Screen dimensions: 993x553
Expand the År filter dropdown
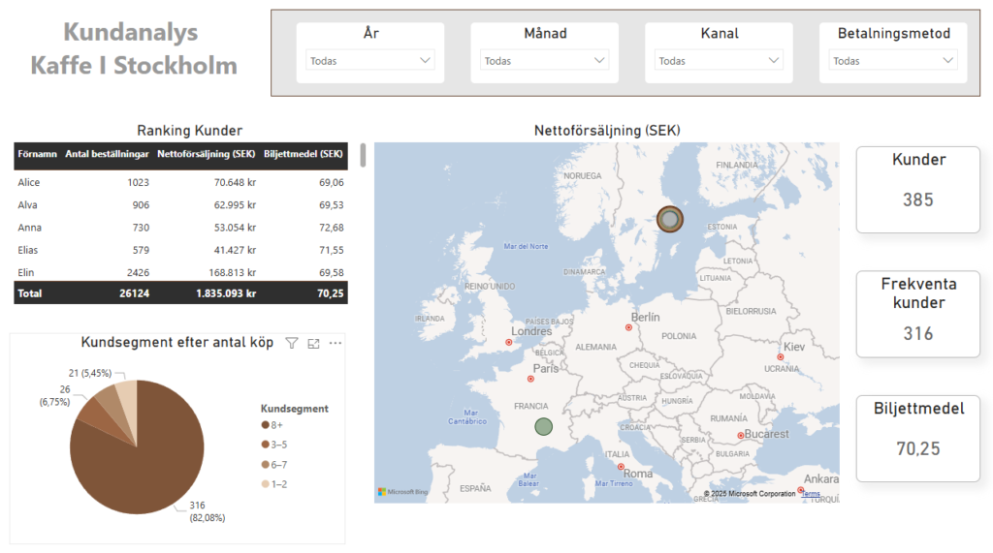coord(369,61)
